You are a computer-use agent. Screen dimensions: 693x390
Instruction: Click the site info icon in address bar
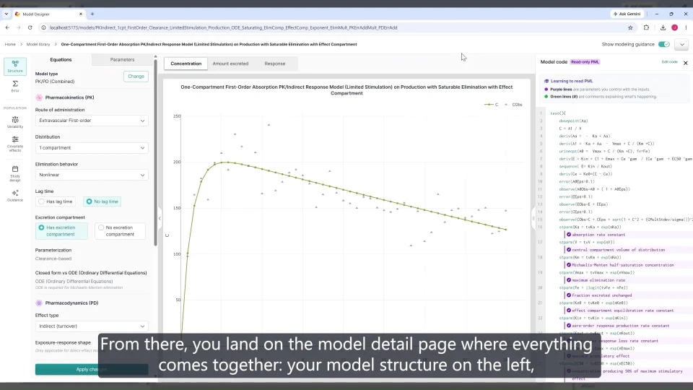[x=44, y=27]
